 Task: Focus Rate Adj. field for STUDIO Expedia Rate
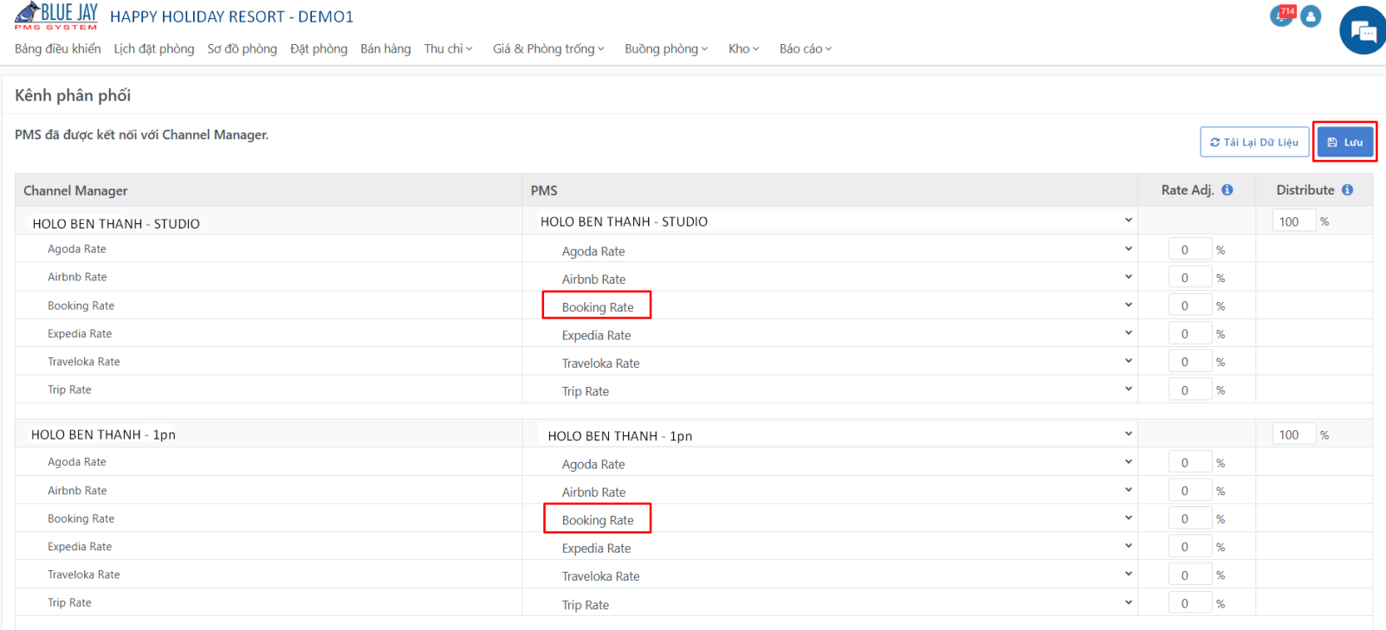click(1190, 334)
